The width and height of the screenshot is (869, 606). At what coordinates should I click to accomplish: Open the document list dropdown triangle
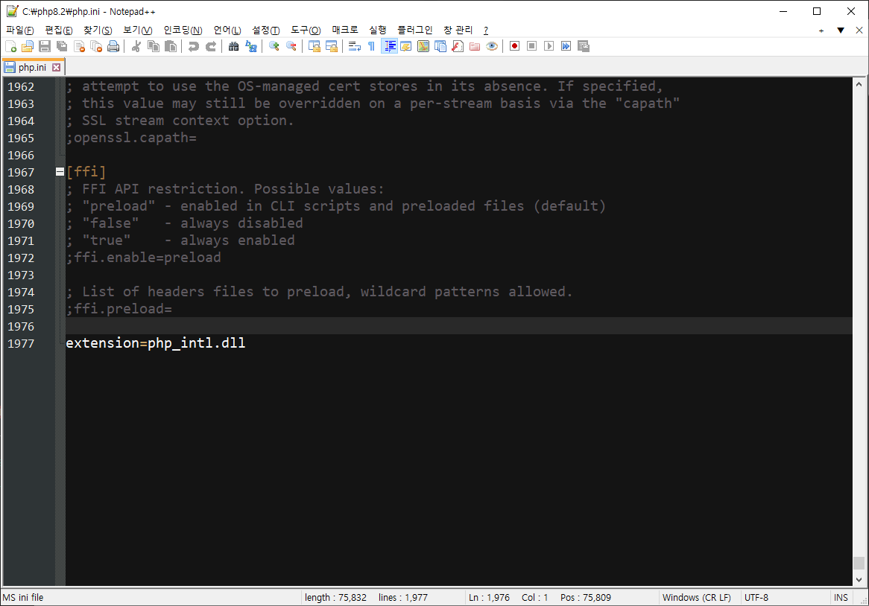tap(841, 31)
